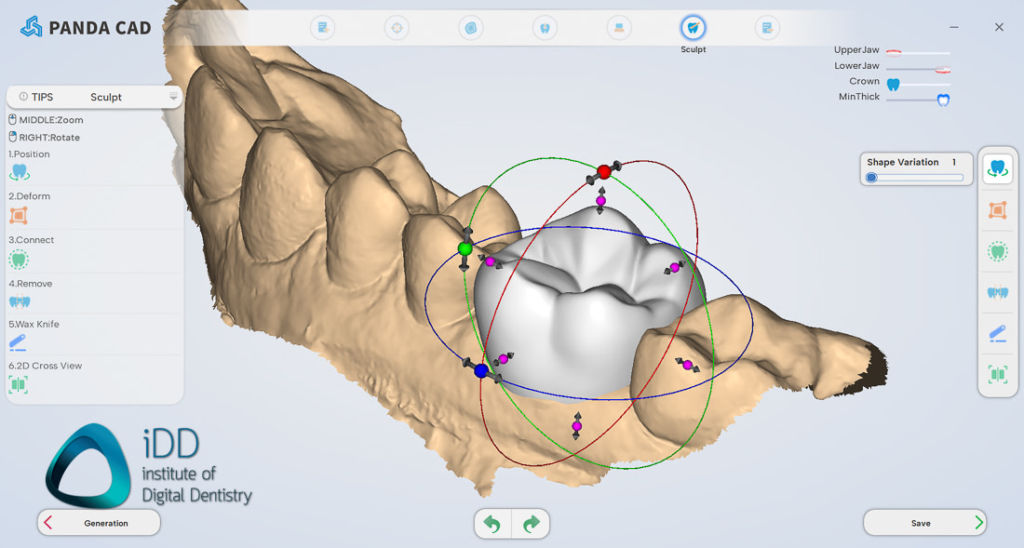The image size is (1024, 548).
Task: Click the red rotation handle on the crown gizmo
Action: point(604,171)
